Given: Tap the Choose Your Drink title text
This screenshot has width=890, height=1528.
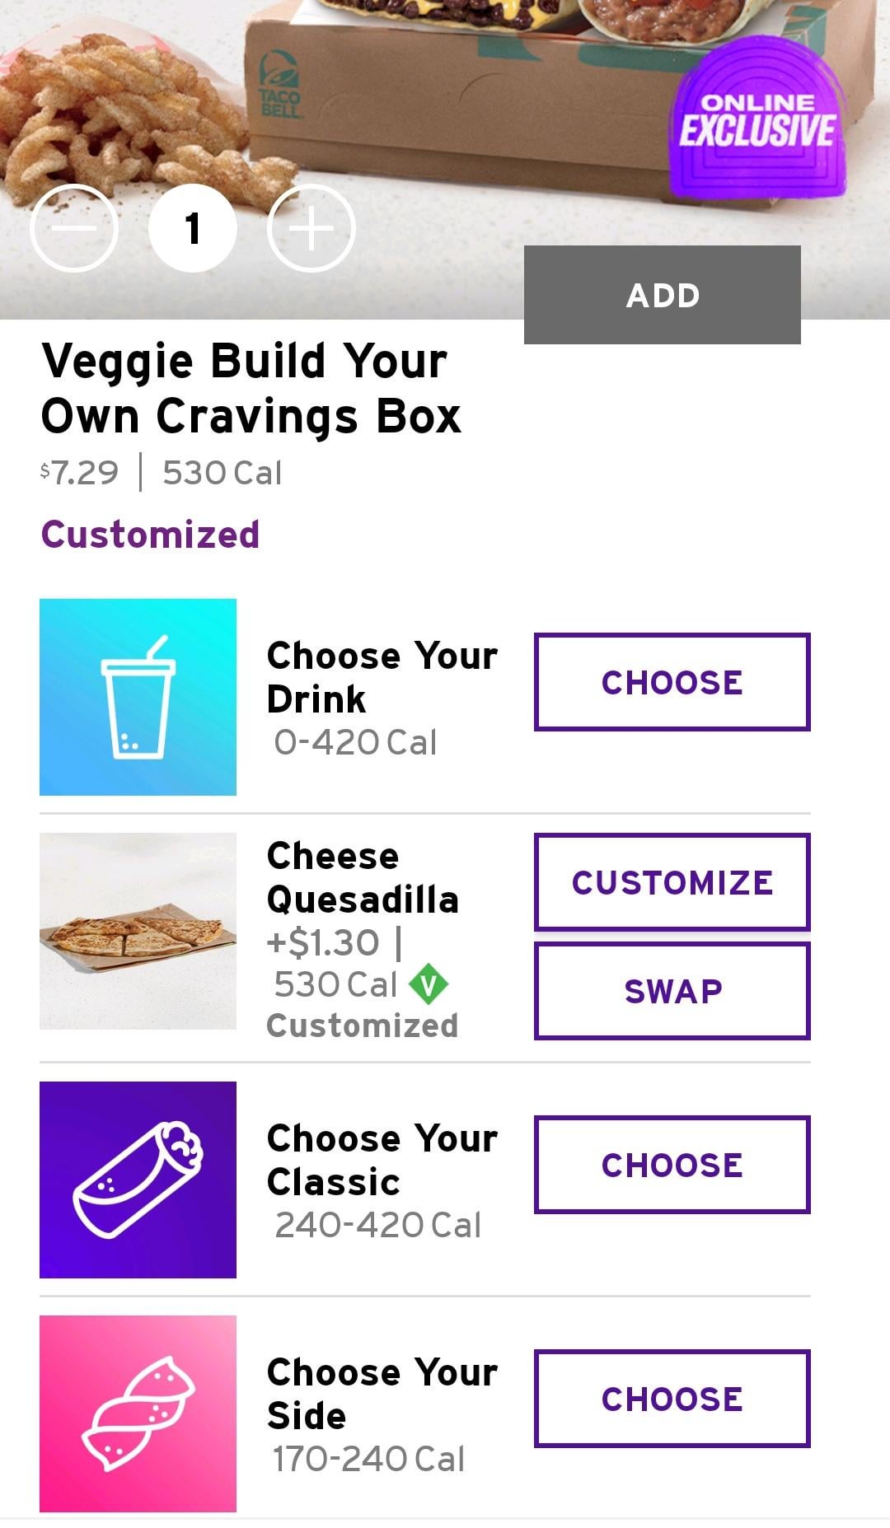Looking at the screenshot, I should tap(382, 677).
